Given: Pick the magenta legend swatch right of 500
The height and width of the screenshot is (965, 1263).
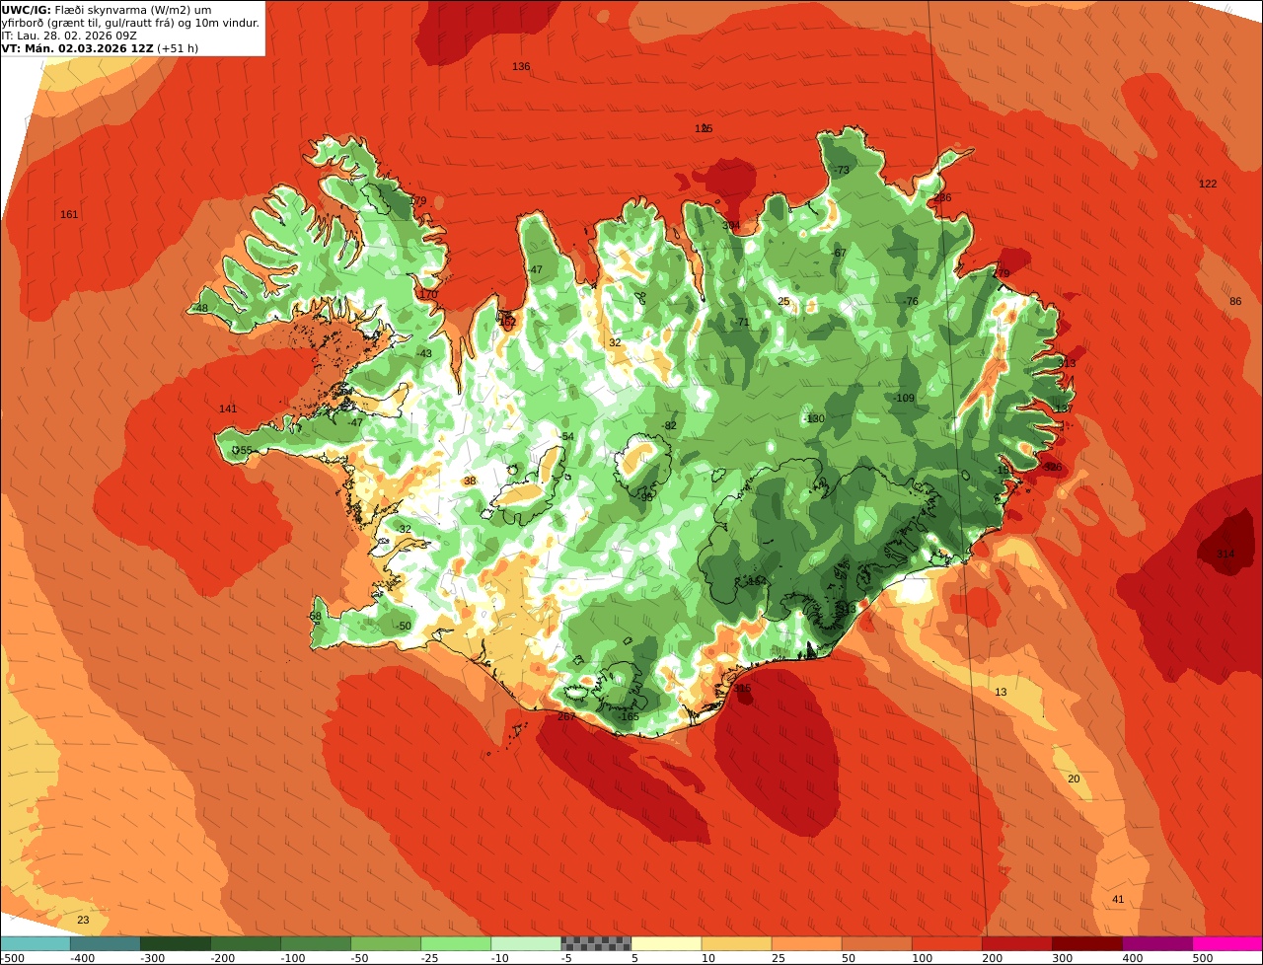Looking at the screenshot, I should pos(1227,943).
